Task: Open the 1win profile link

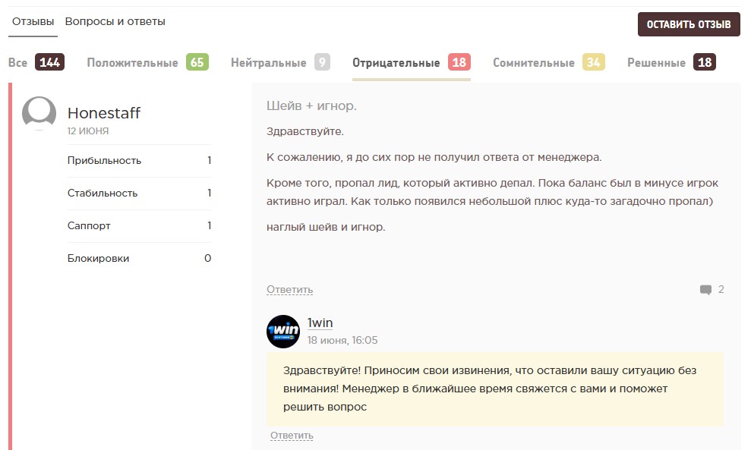Action: pos(320,323)
